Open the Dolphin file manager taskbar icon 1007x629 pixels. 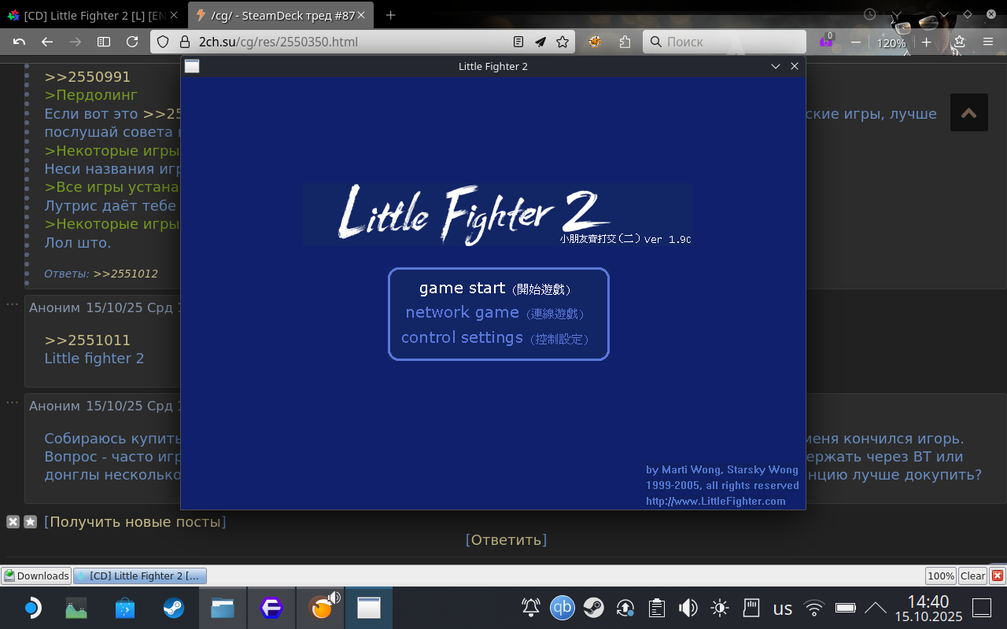point(223,608)
